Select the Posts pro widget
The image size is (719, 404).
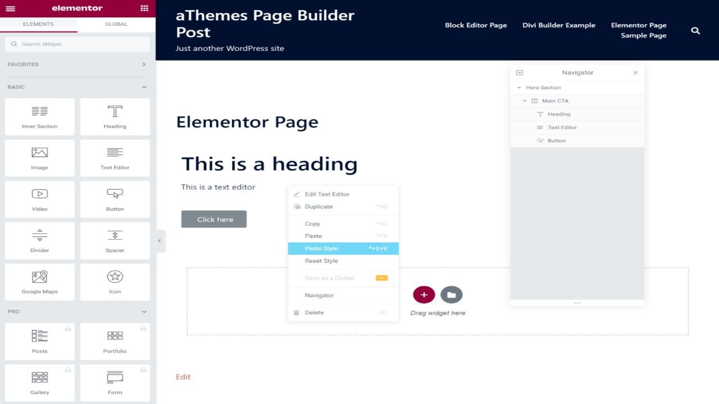[x=40, y=341]
